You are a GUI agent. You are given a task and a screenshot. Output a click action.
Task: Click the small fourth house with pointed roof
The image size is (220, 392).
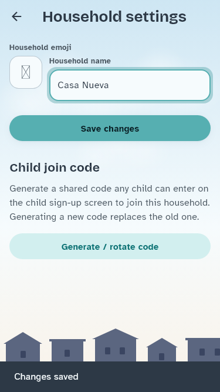coord(162,350)
